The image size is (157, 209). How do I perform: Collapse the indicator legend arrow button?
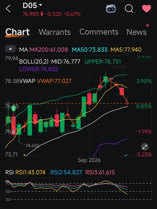[10, 49]
